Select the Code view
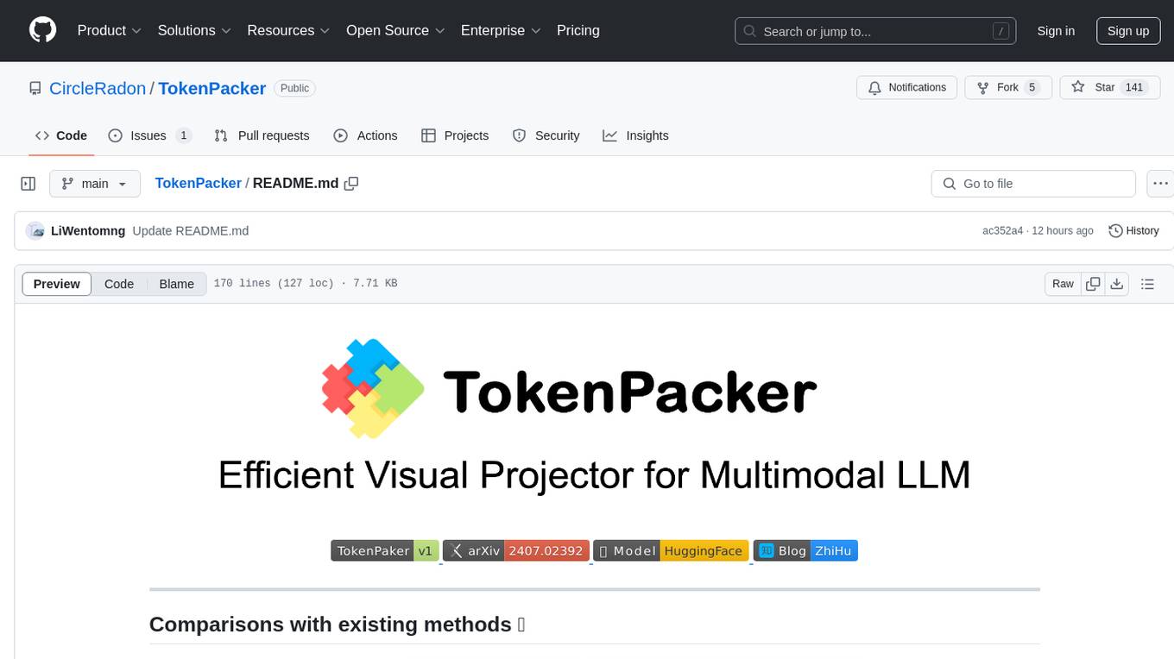Screen dimensions: 1174x659 pyautogui.click(x=119, y=284)
